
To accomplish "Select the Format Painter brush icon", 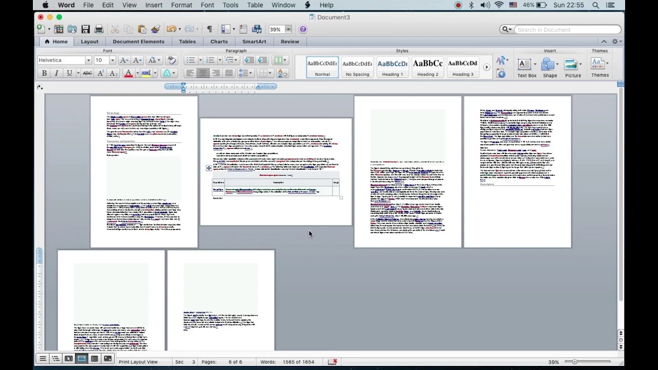I will click(x=155, y=29).
